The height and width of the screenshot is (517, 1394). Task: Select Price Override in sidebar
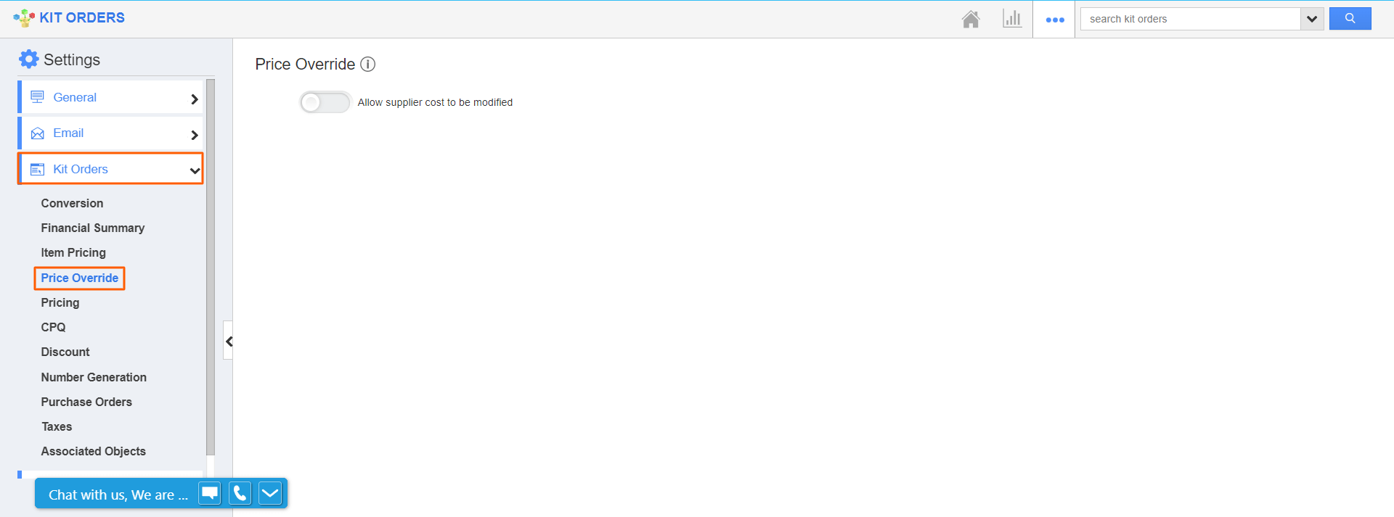tap(79, 278)
